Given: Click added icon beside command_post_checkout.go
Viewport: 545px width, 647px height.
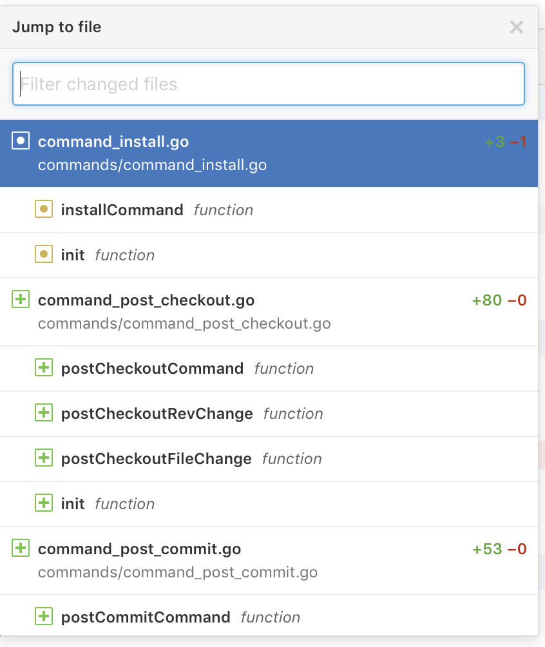Looking at the screenshot, I should (21, 300).
